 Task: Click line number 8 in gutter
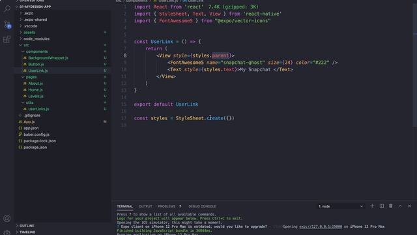pyautogui.click(x=125, y=55)
